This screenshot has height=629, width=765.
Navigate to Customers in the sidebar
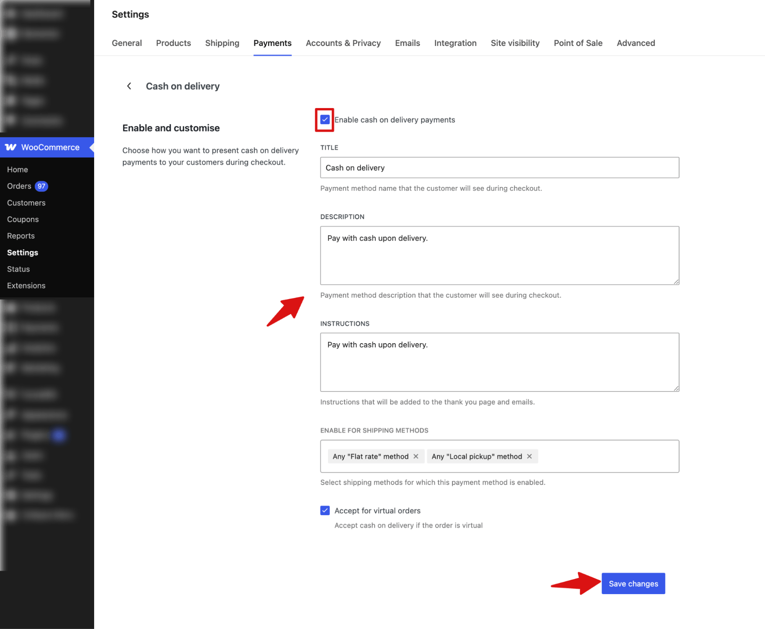(26, 203)
